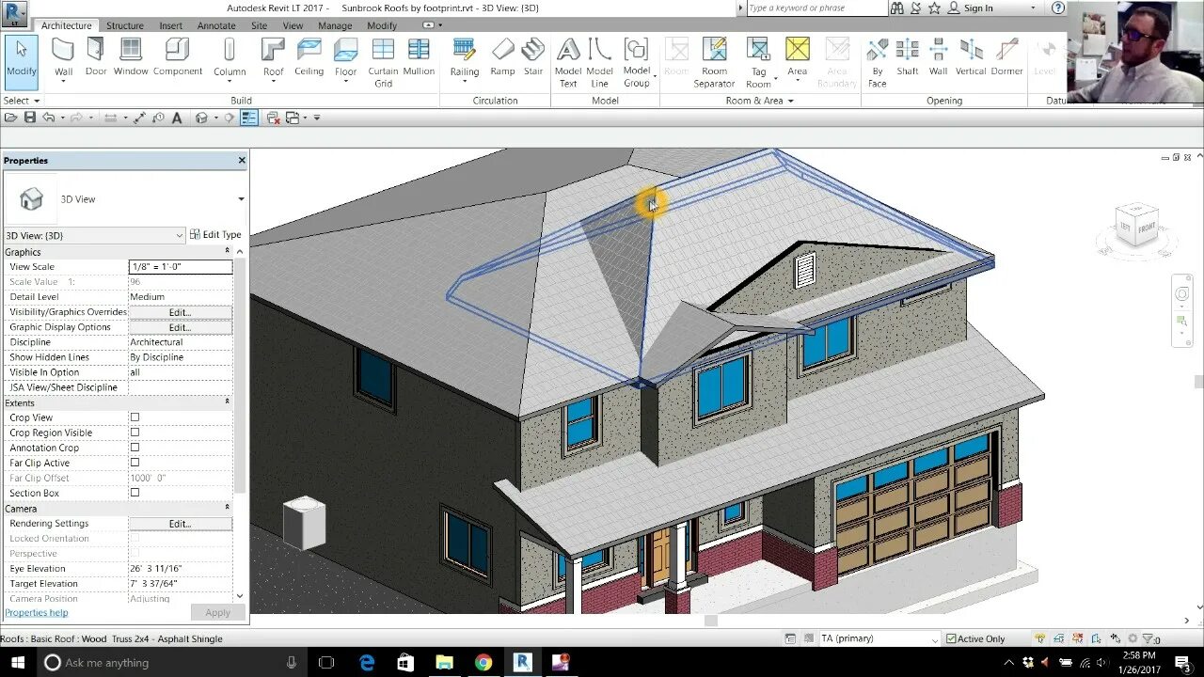1204x677 pixels.
Task: Select the Shaft opening tool
Action: click(x=908, y=56)
